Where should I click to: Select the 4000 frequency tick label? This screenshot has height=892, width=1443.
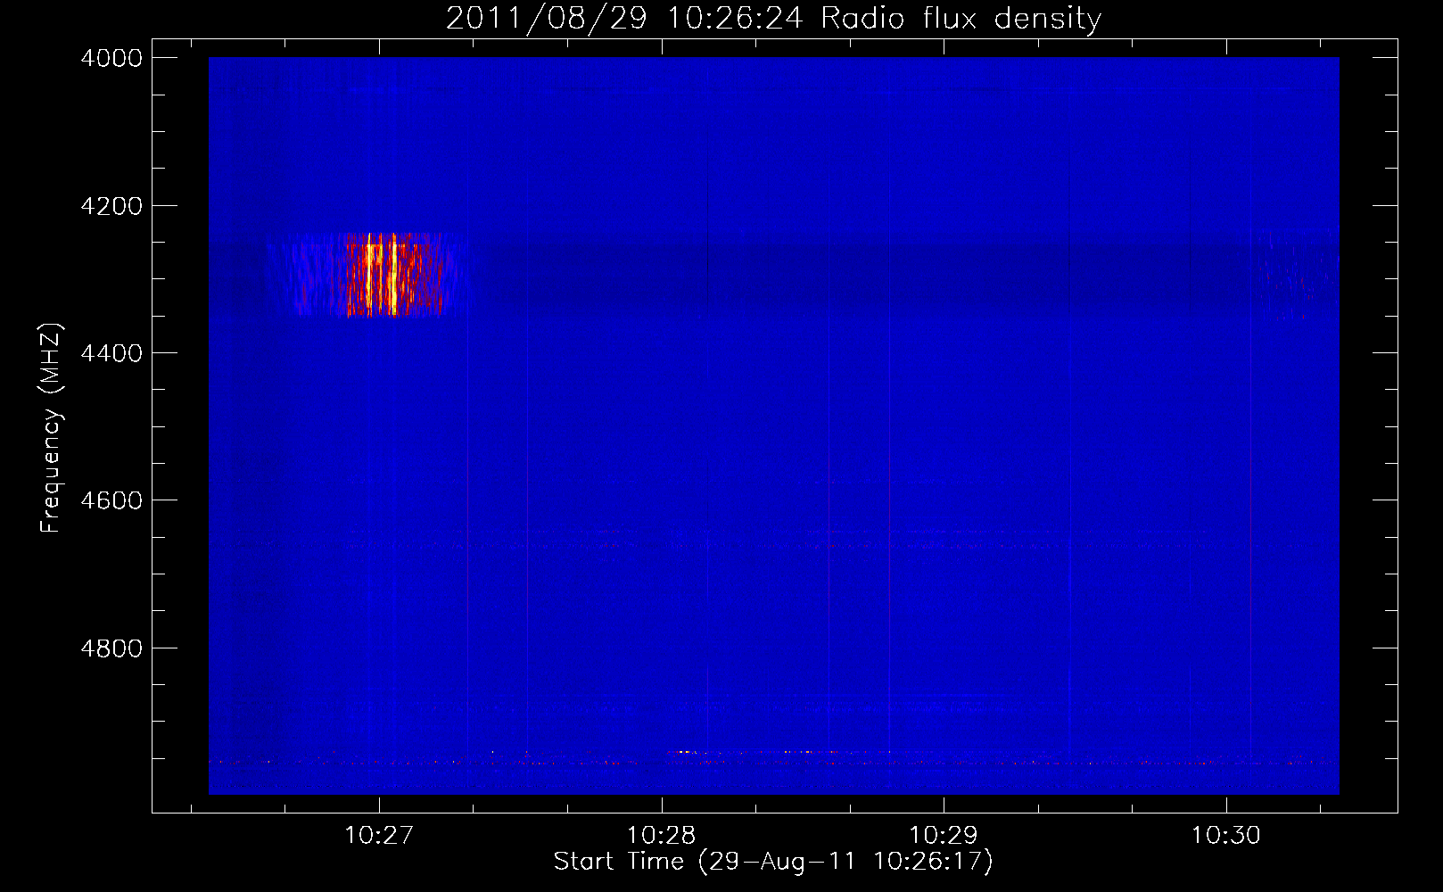point(111,58)
